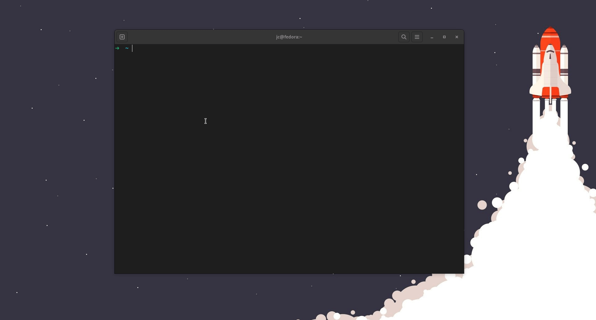Minimize the terminal window
The height and width of the screenshot is (320, 596).
pyautogui.click(x=432, y=37)
